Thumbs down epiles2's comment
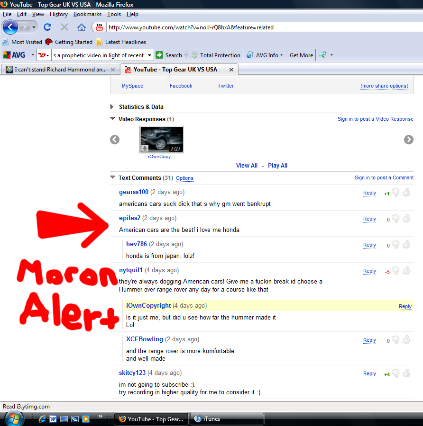423x426 pixels. tap(395, 219)
